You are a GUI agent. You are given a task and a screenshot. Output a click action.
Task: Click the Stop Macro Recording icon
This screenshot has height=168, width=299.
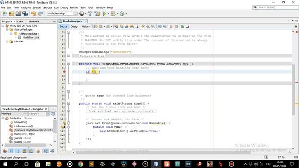pos(176,27)
